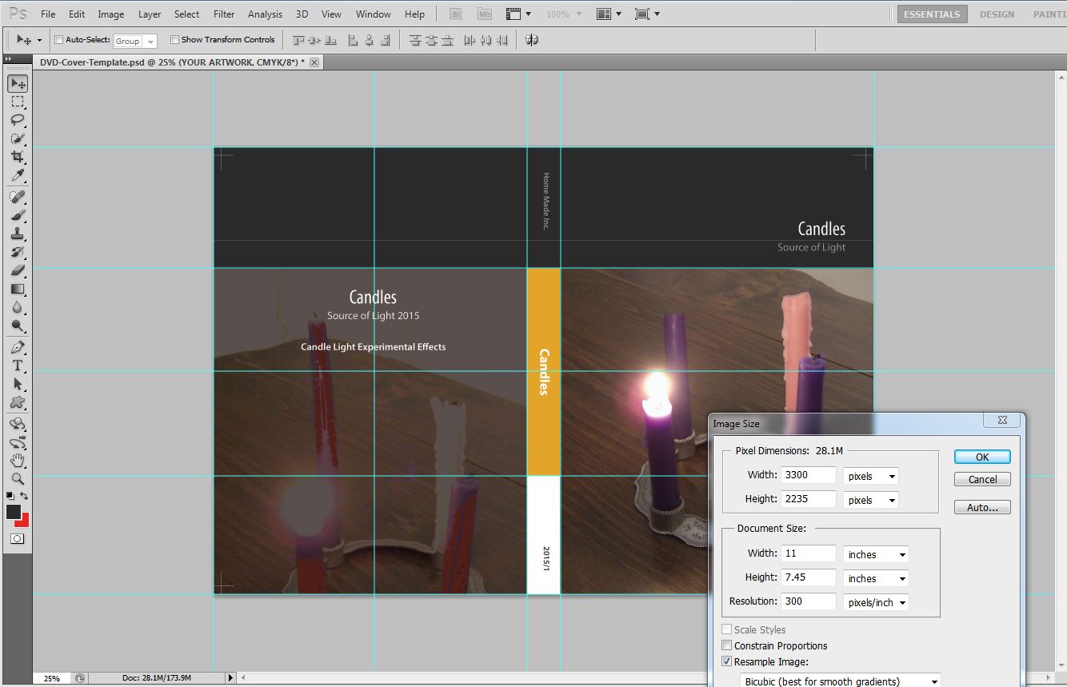1067x687 pixels.
Task: Select the Gradient tool
Action: coord(18,290)
